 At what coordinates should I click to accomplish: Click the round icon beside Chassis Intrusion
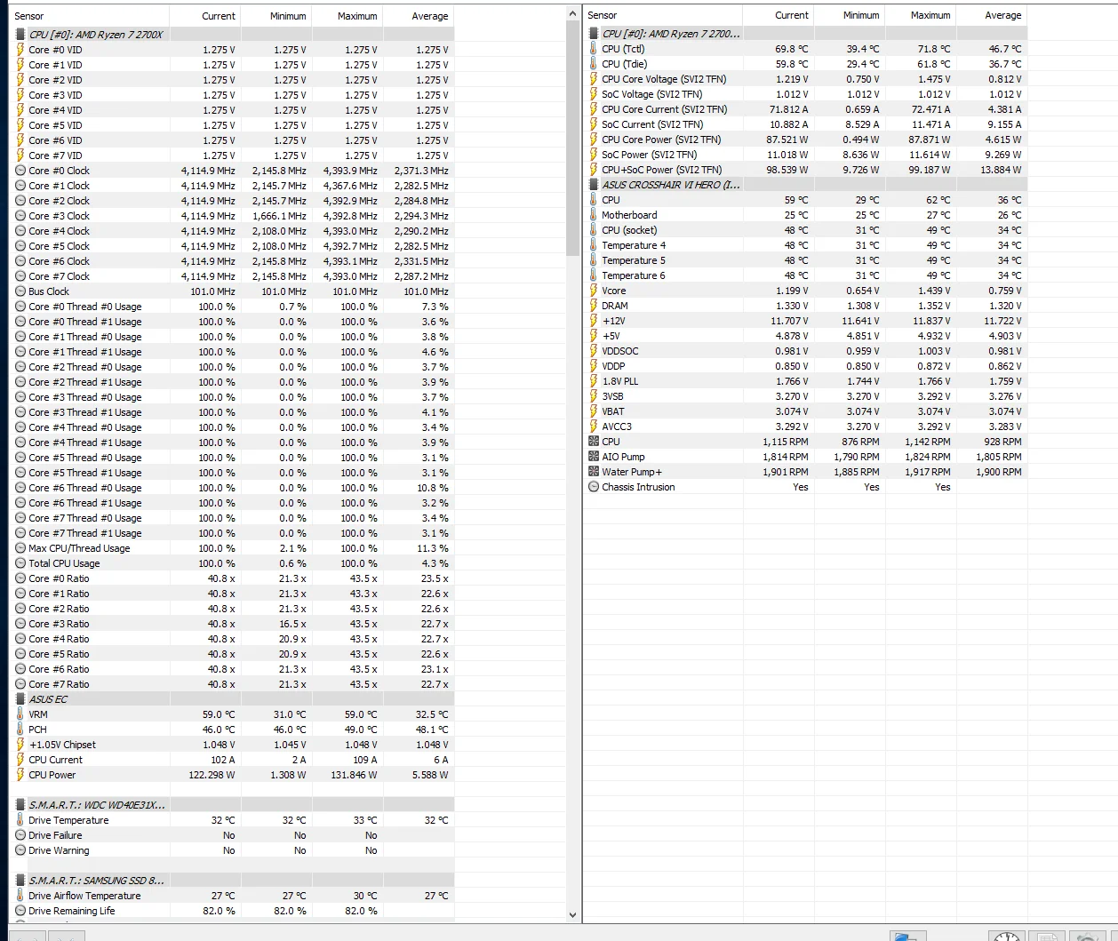point(594,487)
